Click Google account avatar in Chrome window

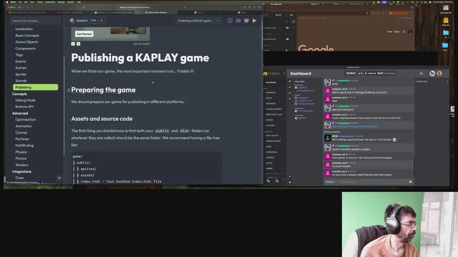coord(410,32)
